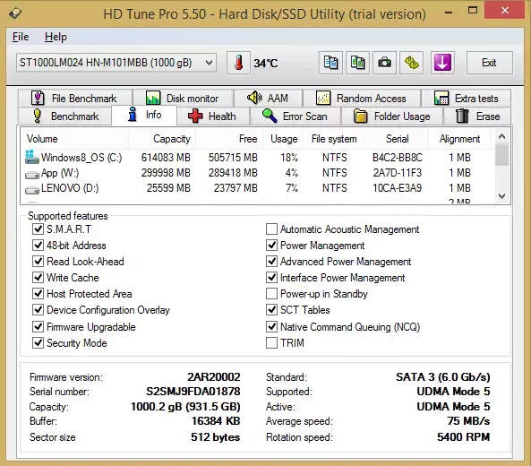Enable the TRIM checkbox
This screenshot has width=531, height=466.
[271, 343]
